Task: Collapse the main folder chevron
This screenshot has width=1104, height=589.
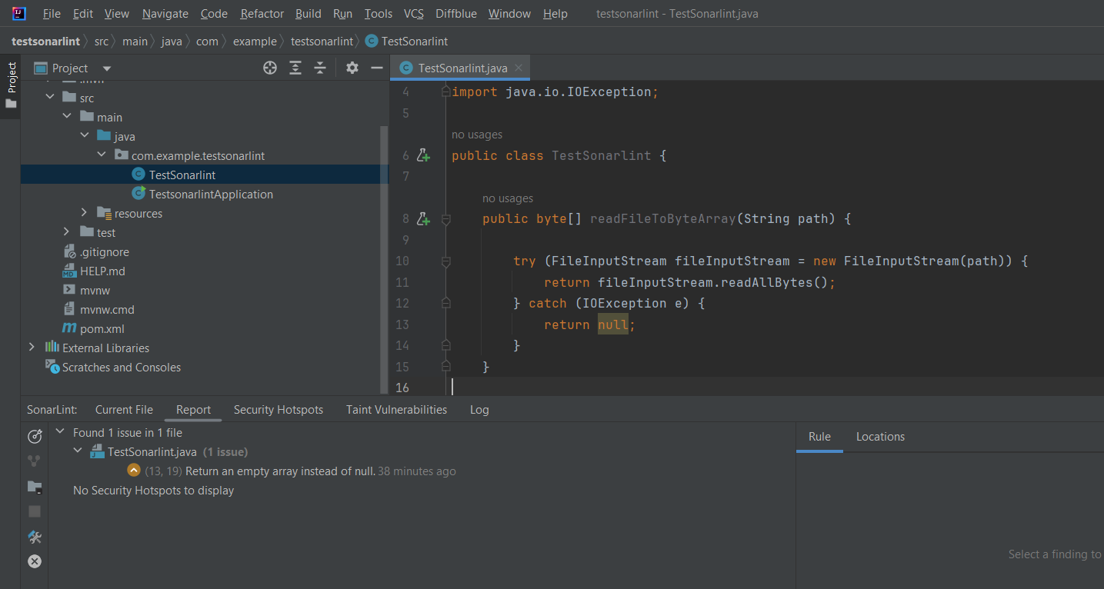Action: click(68, 117)
